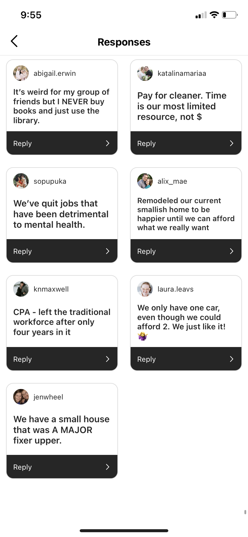Reply to knmaxwell's CPA response
This screenshot has height=537, width=248.
(x=62, y=359)
